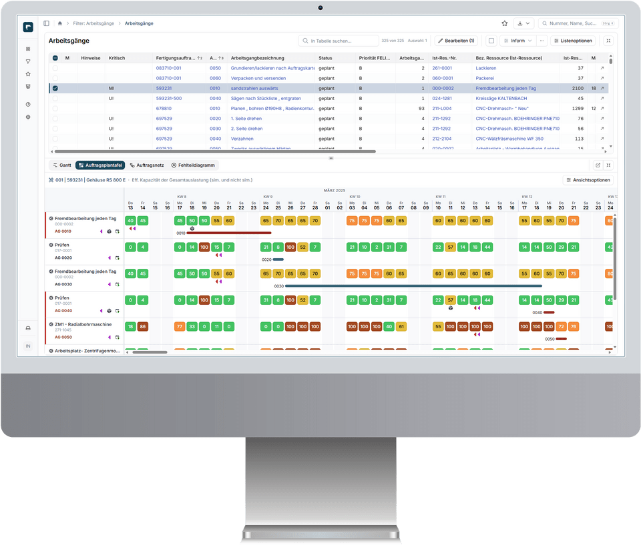Screen dimensions: 641x545
Task: Select the row 678810 Planen, bohren
Action: (55, 108)
